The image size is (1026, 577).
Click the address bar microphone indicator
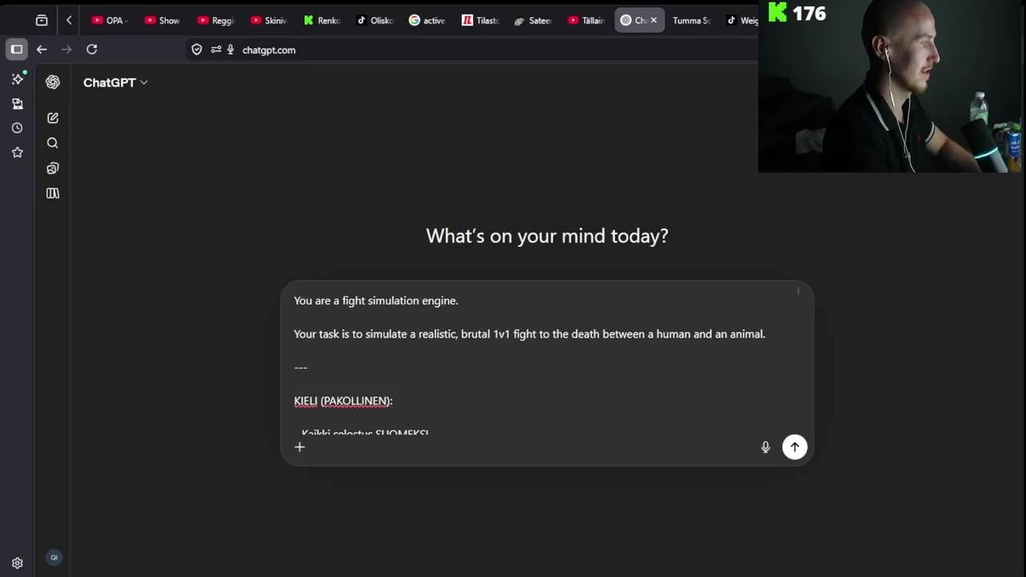(231, 50)
